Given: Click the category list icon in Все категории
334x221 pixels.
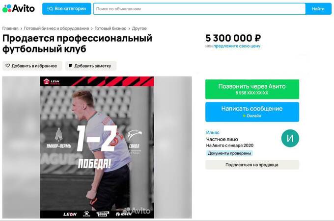Looking at the screenshot, I should 50,9.
